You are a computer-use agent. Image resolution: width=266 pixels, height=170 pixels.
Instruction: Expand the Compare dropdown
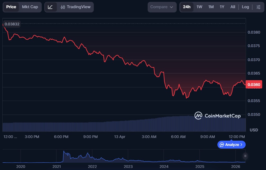pos(162,7)
